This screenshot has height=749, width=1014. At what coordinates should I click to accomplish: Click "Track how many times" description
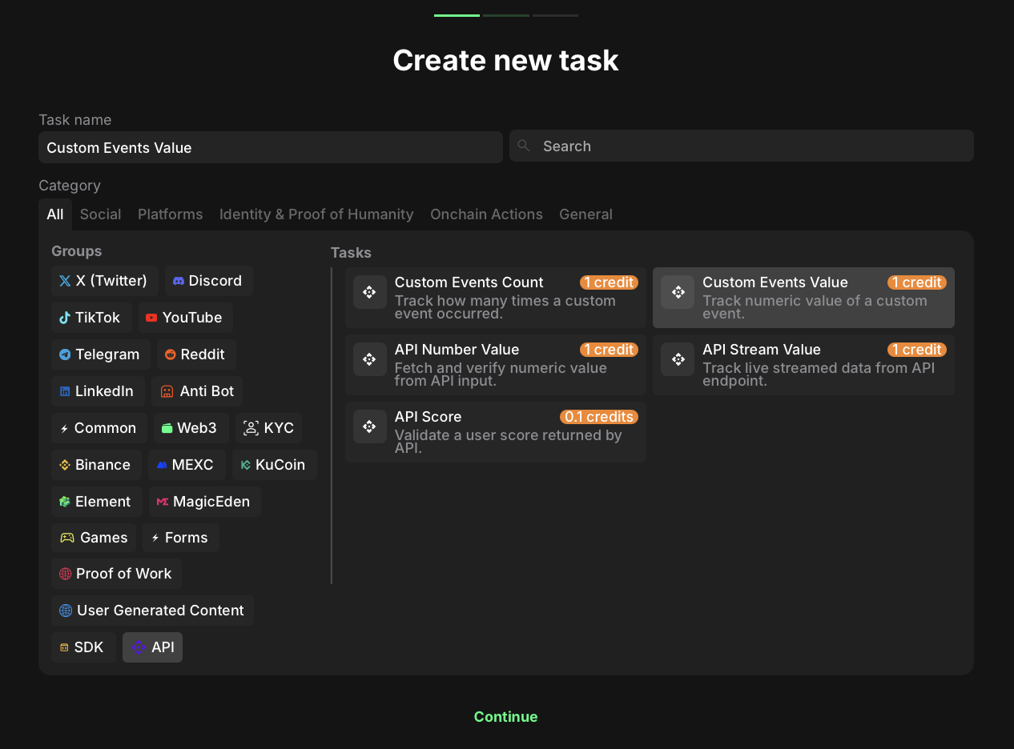(x=505, y=307)
